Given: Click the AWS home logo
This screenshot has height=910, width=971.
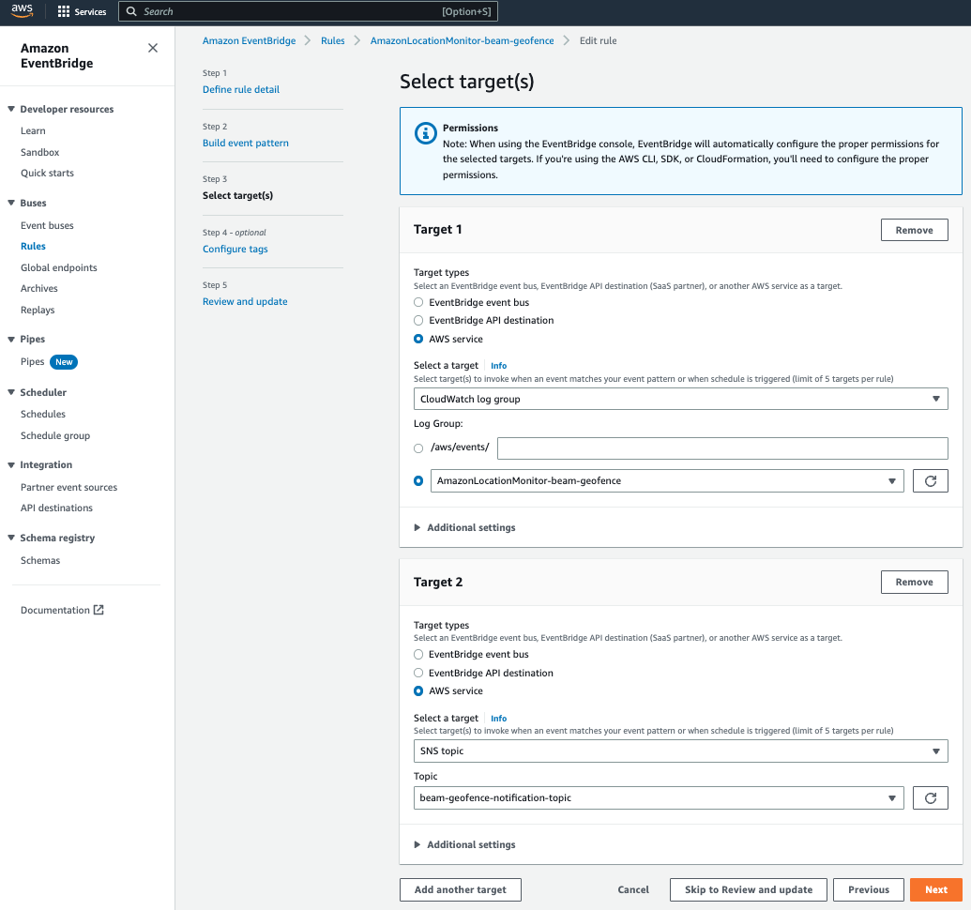Looking at the screenshot, I should click(x=20, y=11).
